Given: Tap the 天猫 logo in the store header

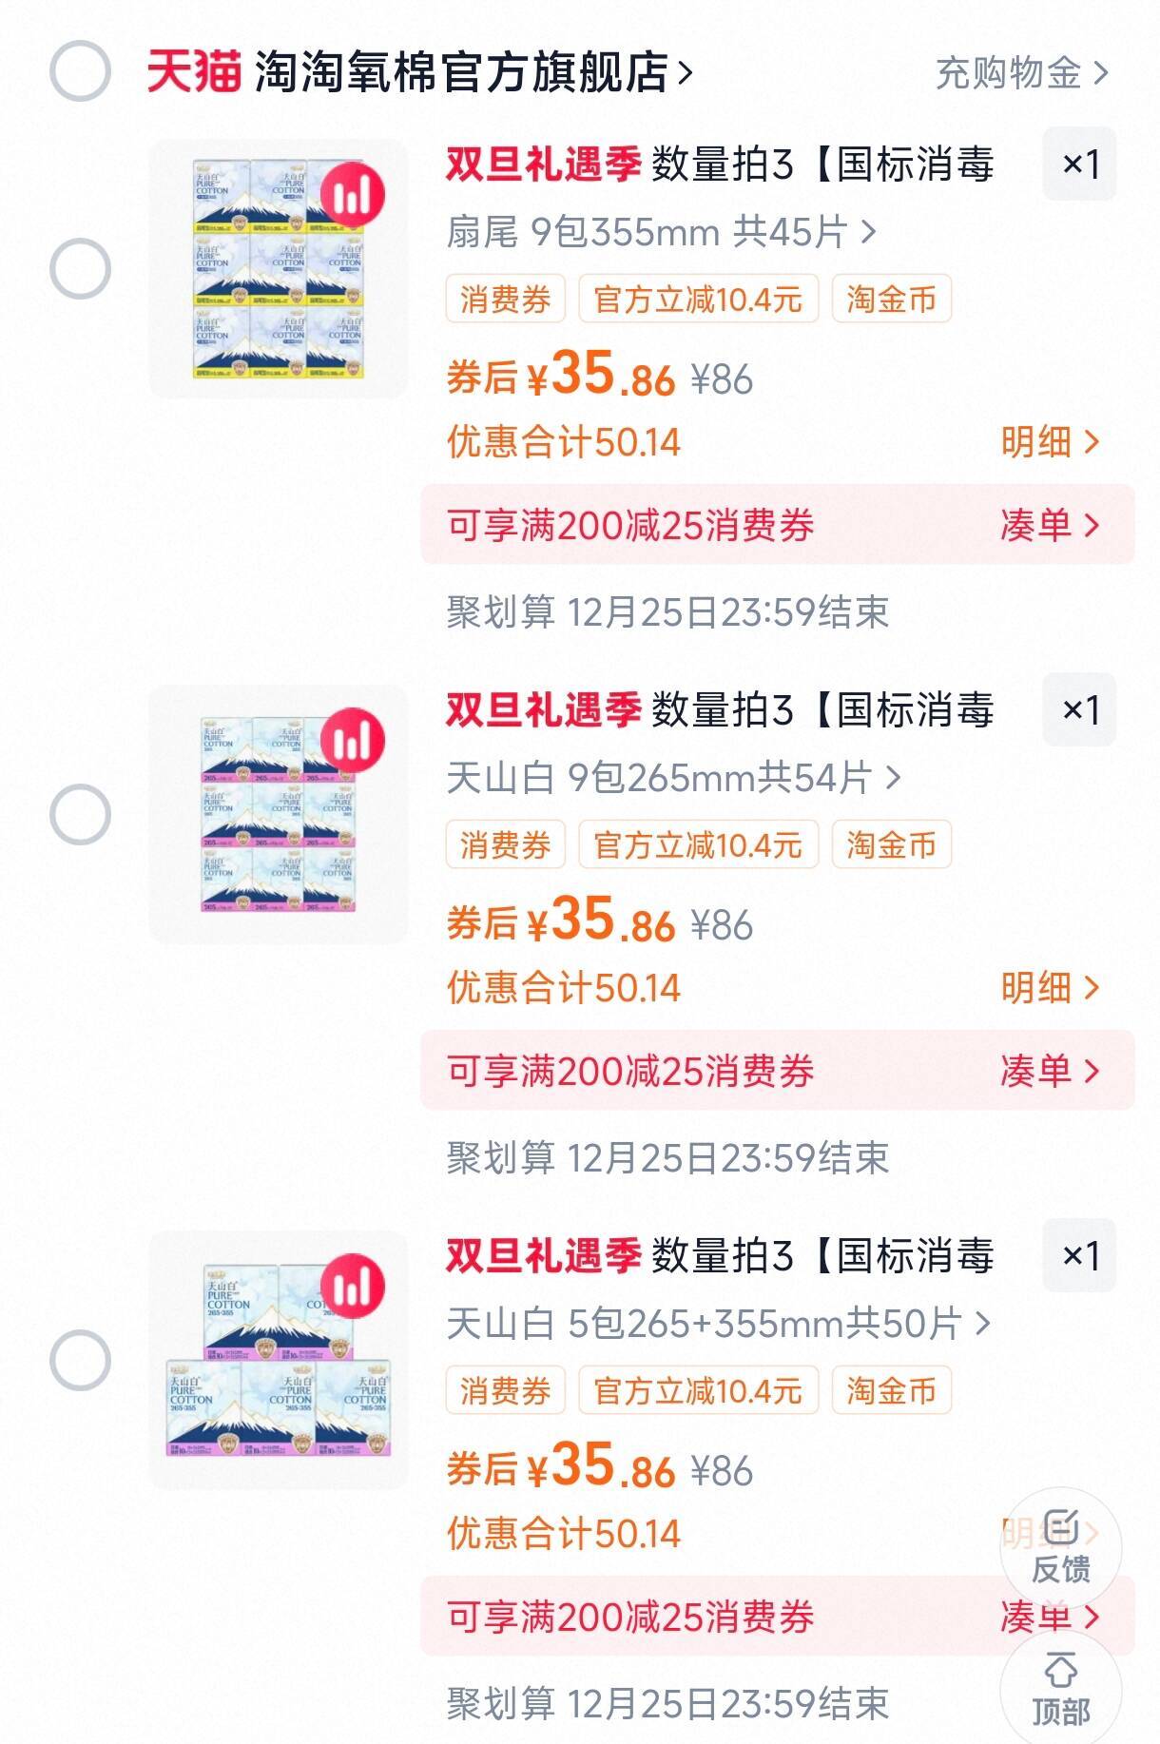Looking at the screenshot, I should click(194, 72).
